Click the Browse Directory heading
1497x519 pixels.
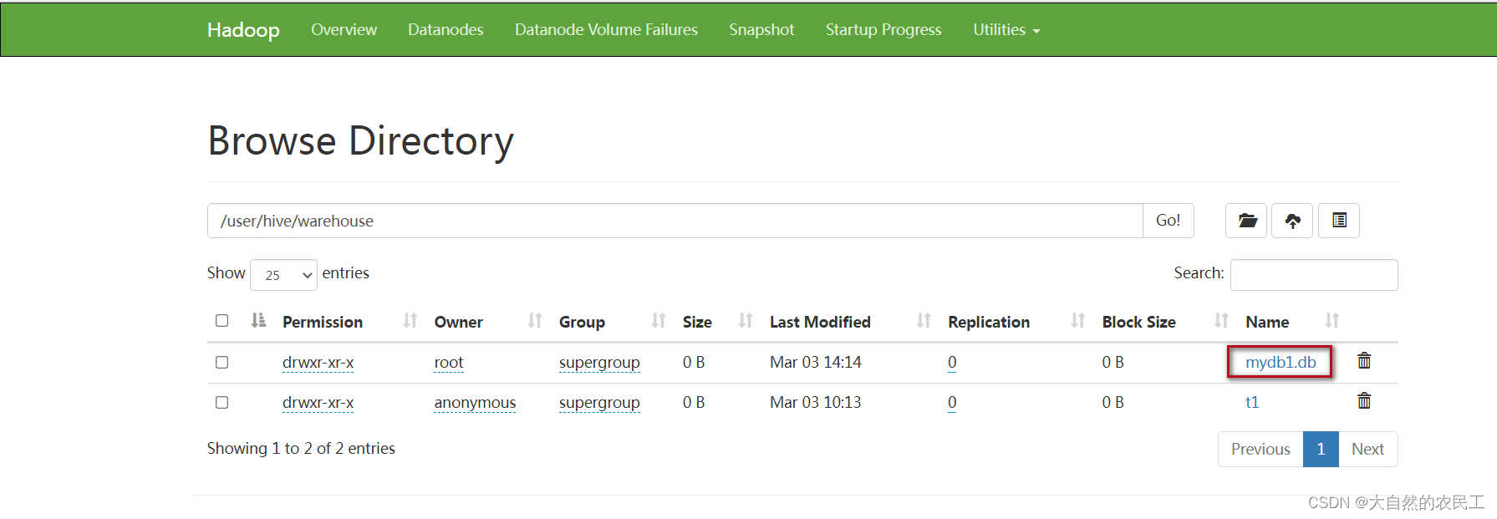pos(360,140)
